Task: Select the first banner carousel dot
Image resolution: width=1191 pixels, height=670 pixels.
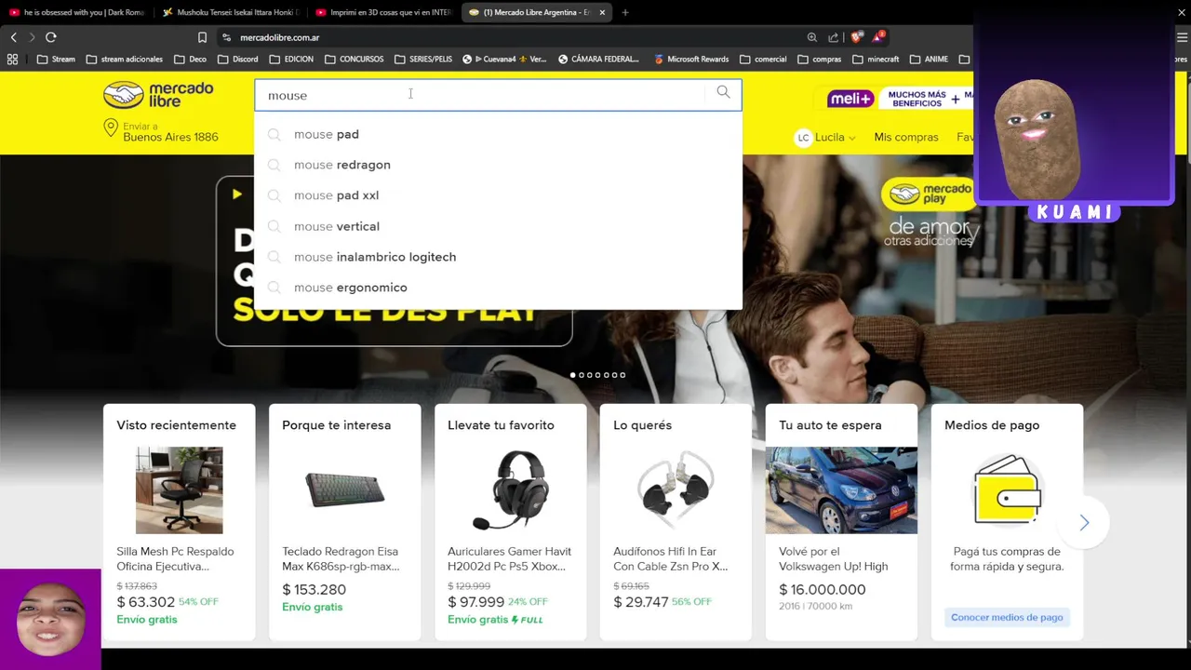Action: (x=573, y=375)
